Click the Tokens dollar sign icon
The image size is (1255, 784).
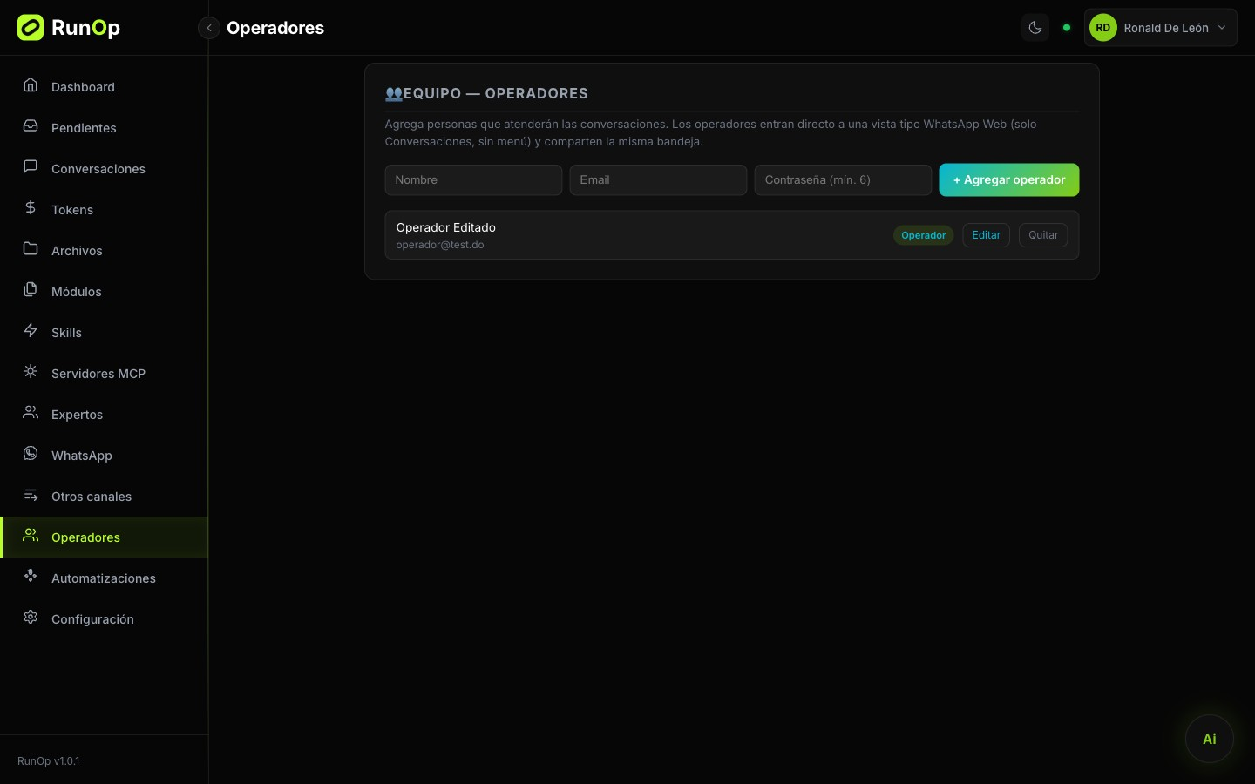[31, 208]
